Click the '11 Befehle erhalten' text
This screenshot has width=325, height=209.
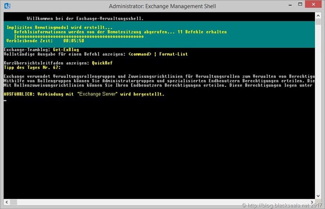202,32
